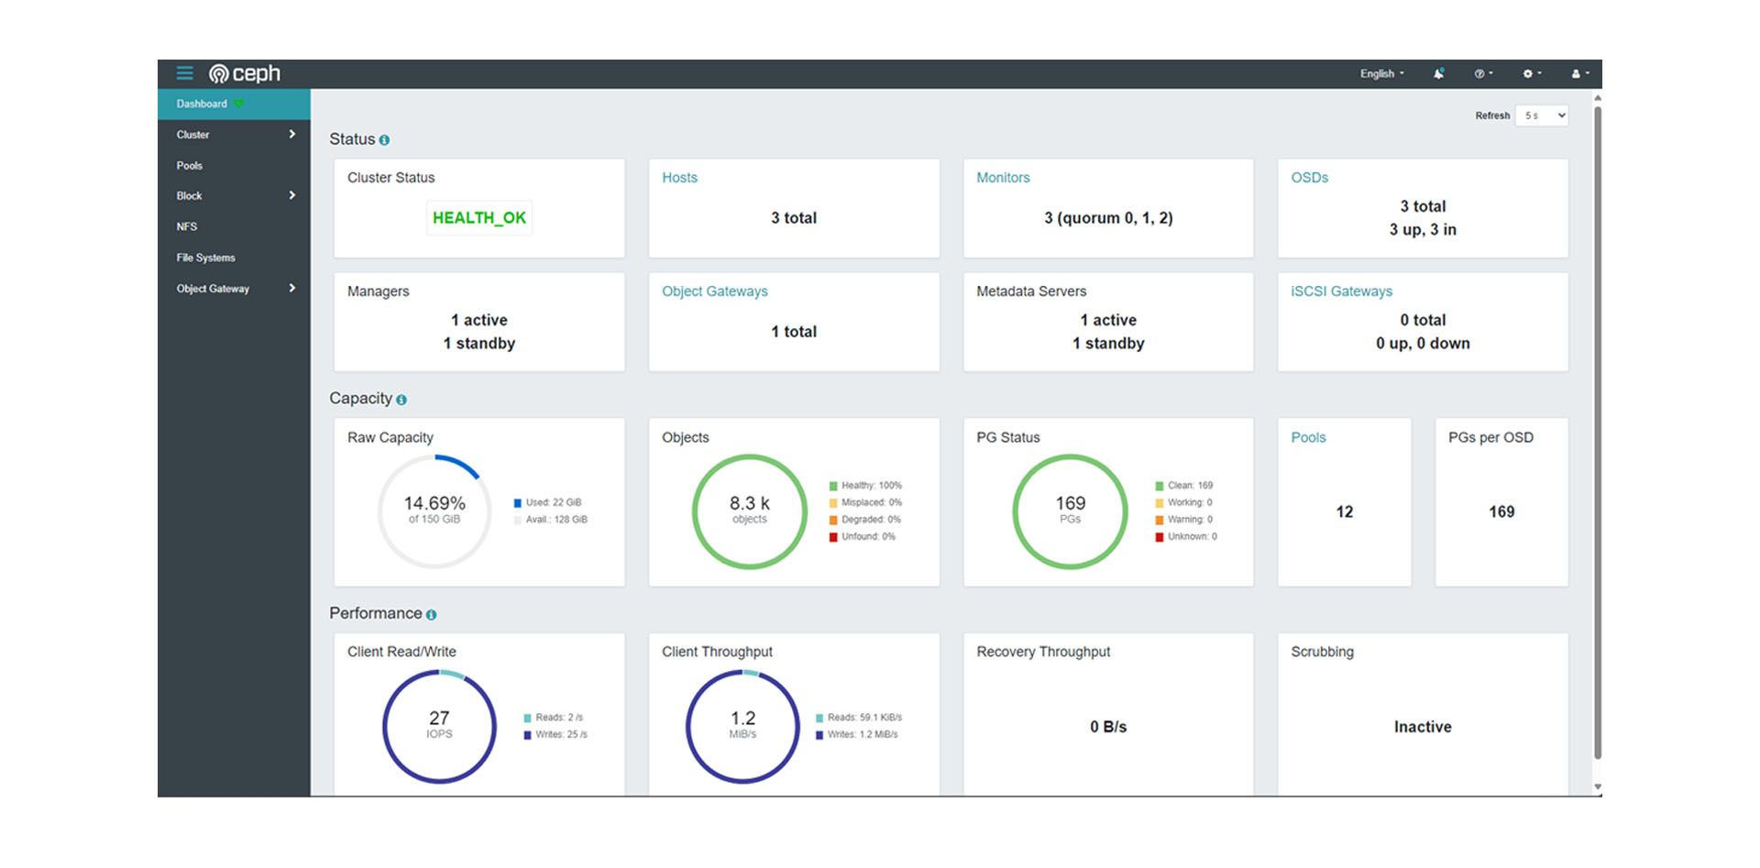The width and height of the screenshot is (1760, 868).
Task: Open the English language dropdown
Action: tap(1381, 73)
